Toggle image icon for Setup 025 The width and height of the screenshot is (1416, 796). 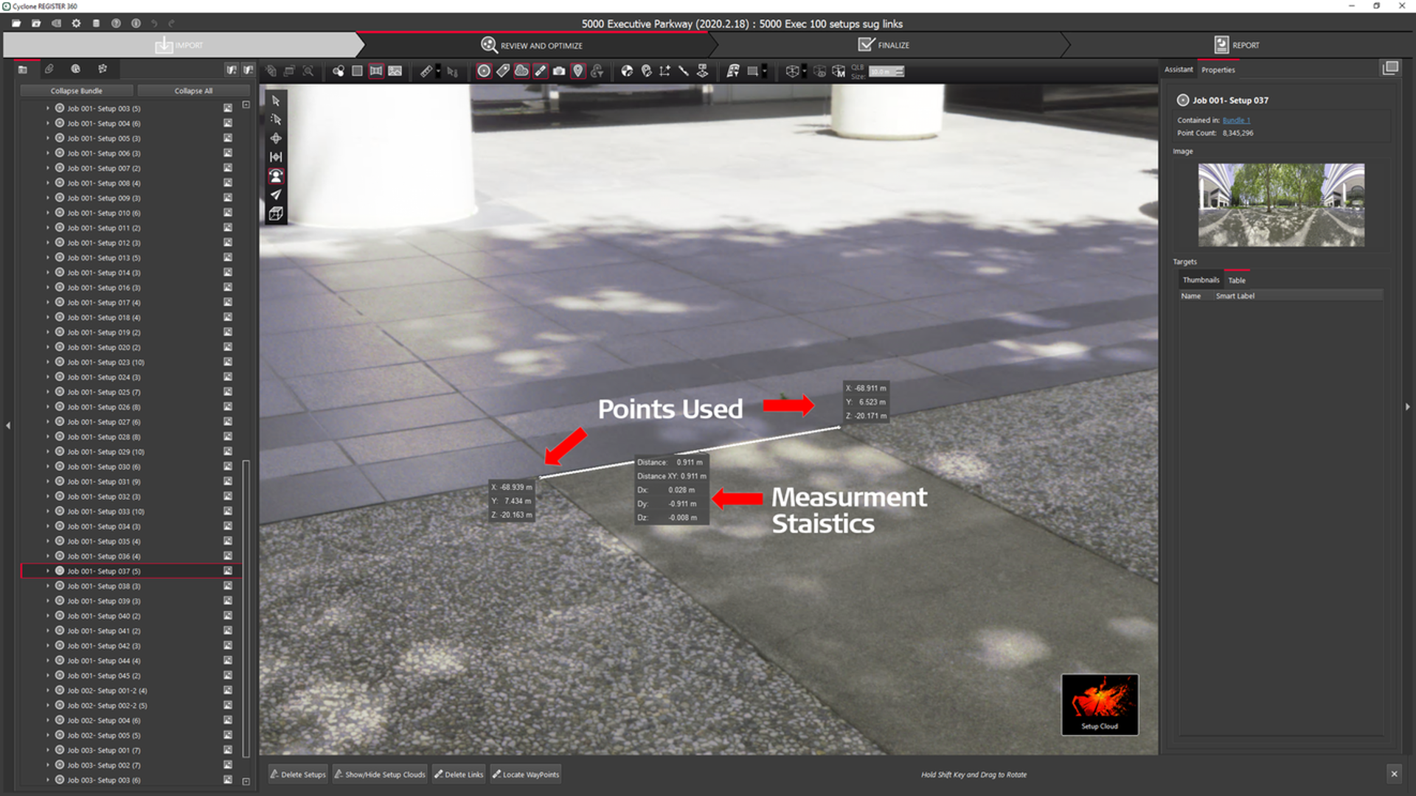click(228, 392)
